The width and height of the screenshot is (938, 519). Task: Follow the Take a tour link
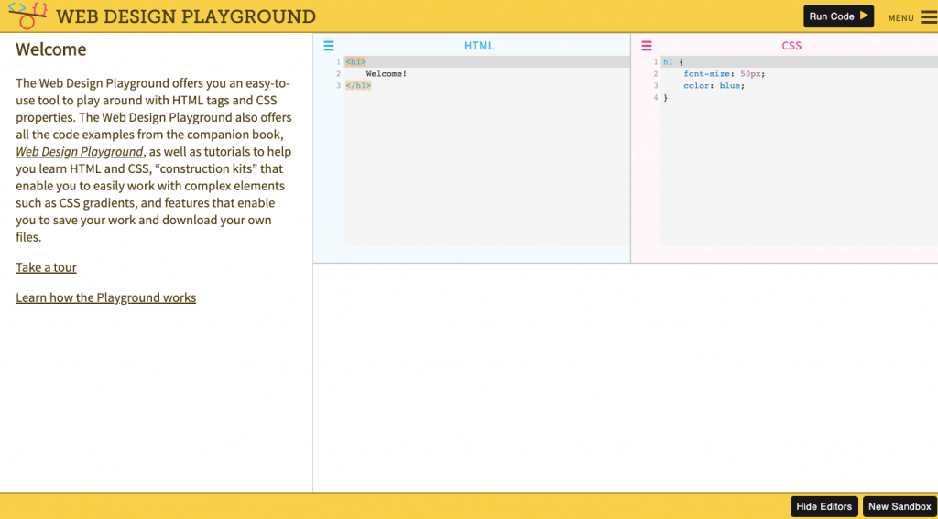[x=46, y=267]
